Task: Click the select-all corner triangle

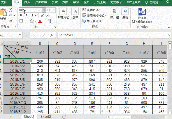Action: pyautogui.click(x=2, y=44)
